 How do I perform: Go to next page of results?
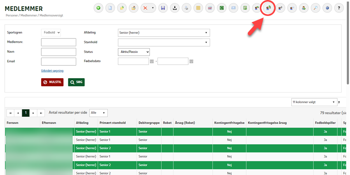pyautogui.click(x=33, y=113)
